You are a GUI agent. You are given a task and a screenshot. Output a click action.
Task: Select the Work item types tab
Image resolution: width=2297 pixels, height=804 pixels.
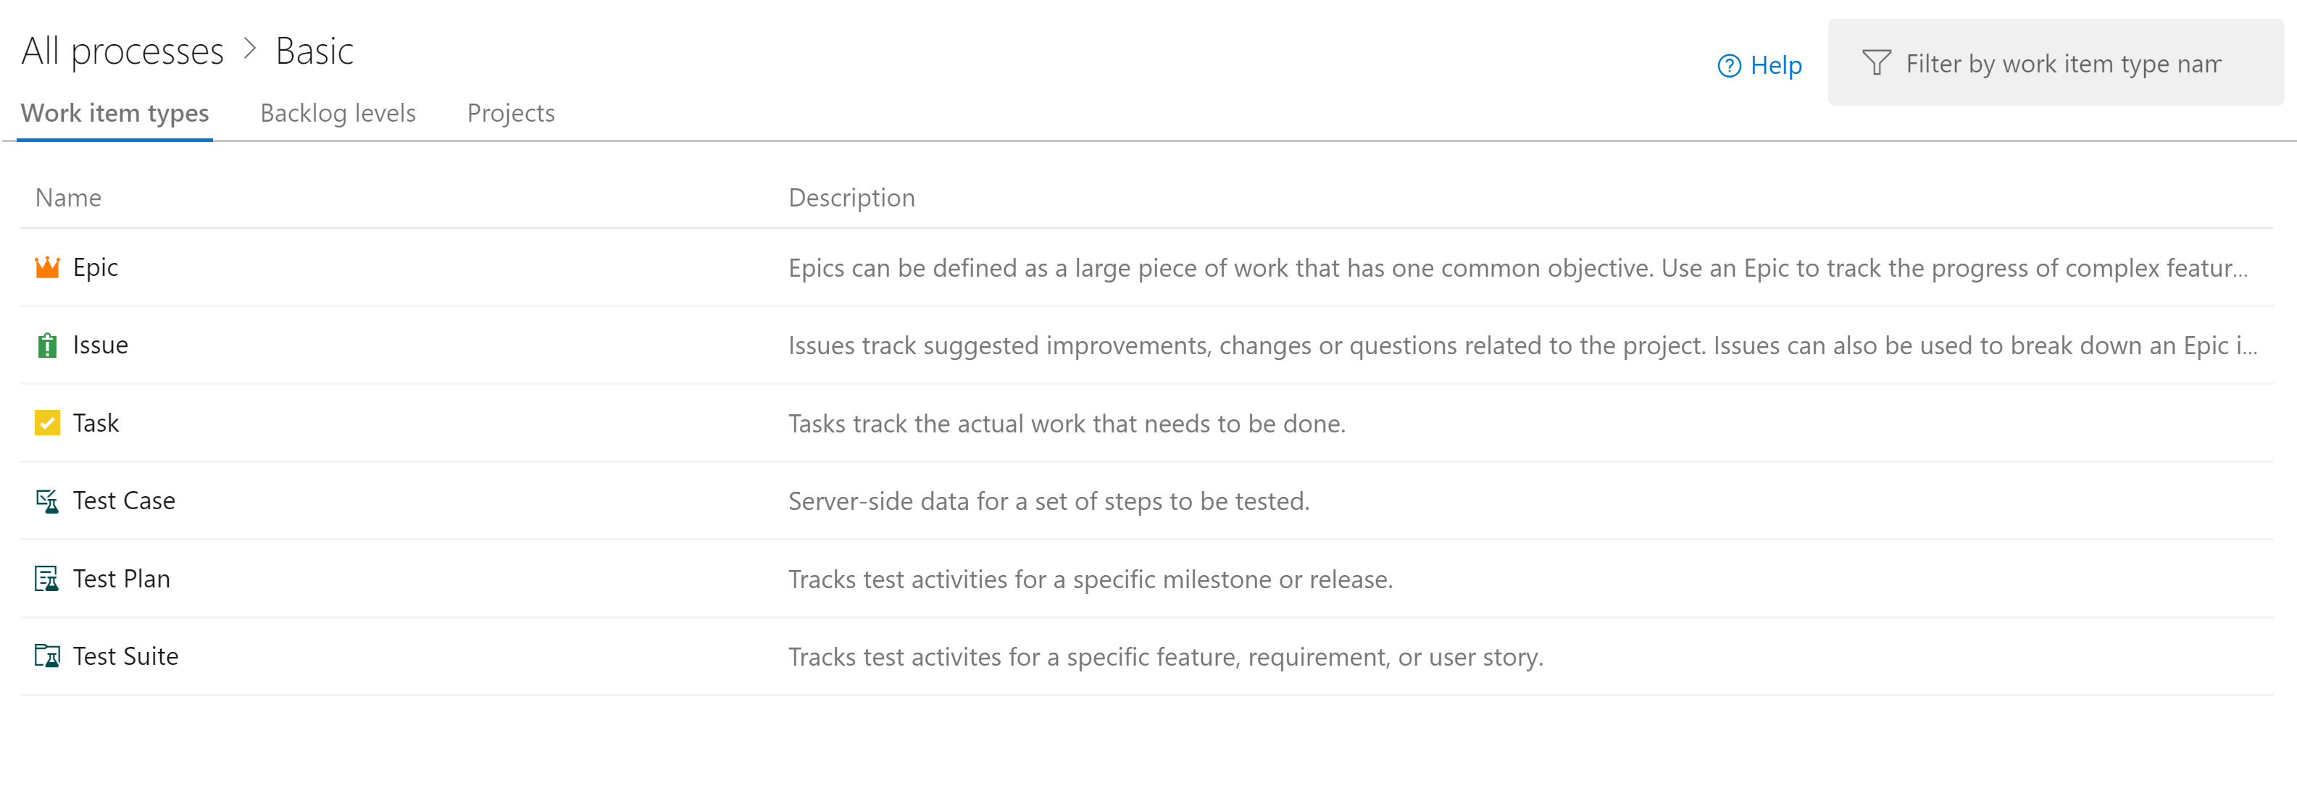coord(116,113)
